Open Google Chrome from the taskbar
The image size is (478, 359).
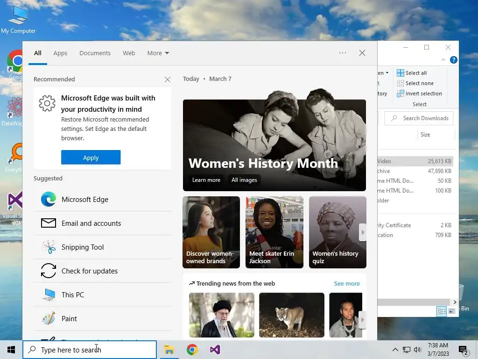192,350
